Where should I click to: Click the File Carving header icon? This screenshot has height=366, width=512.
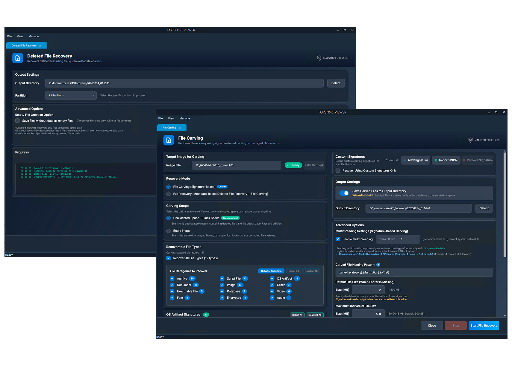(x=169, y=140)
